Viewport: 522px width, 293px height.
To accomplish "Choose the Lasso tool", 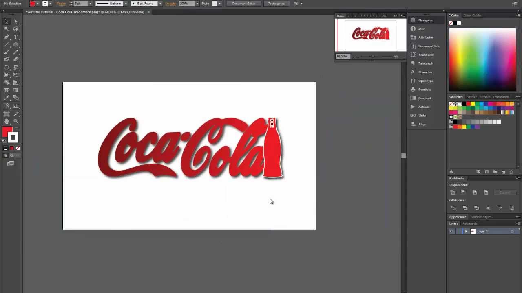I will pyautogui.click(x=16, y=29).
